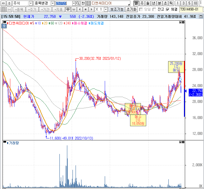
Task: Click the black bar icon in the price chart legend
Action: pyautogui.click(x=5, y=22)
